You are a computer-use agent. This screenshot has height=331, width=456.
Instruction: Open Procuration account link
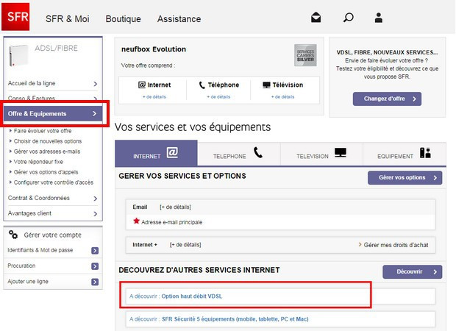click(x=21, y=266)
